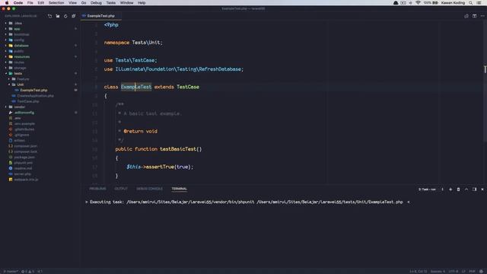
Task: Add a new terminal instance
Action: (450, 190)
